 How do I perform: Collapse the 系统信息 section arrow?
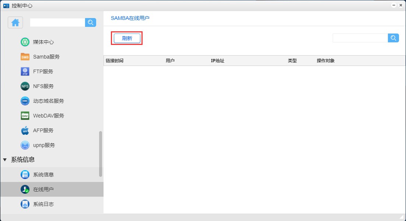coord(5,160)
